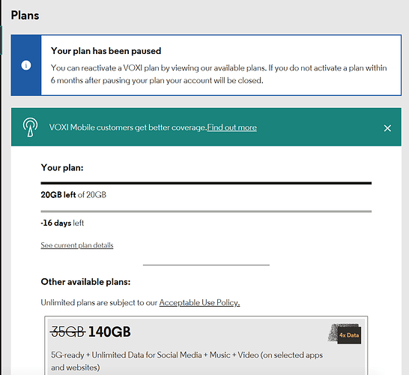Click the info icon in paused notice
409x375 pixels.
click(x=25, y=65)
